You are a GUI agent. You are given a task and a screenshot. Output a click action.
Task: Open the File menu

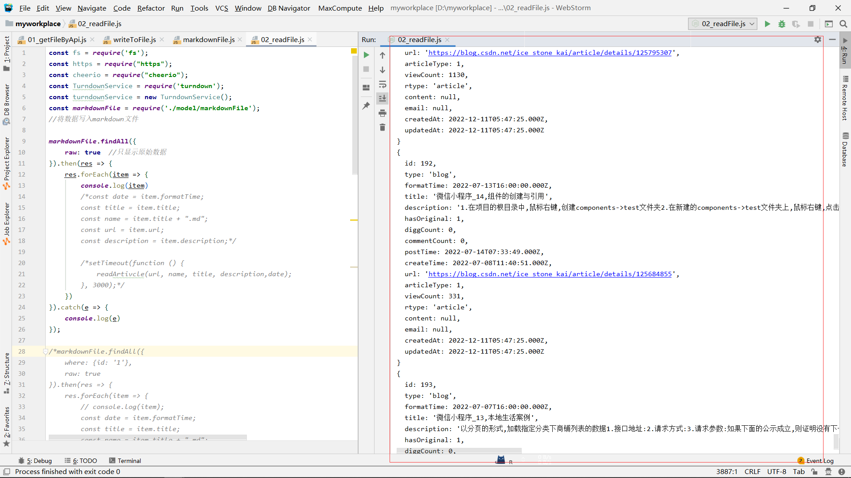[25, 8]
